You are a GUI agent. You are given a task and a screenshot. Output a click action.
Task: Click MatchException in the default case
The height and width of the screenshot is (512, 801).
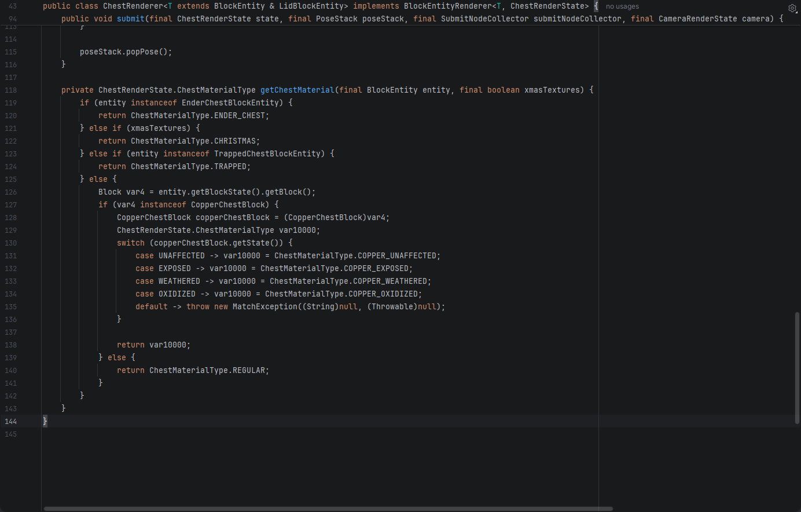[x=264, y=307]
